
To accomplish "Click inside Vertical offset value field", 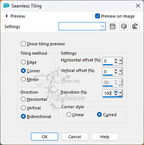I will pos(108,72).
